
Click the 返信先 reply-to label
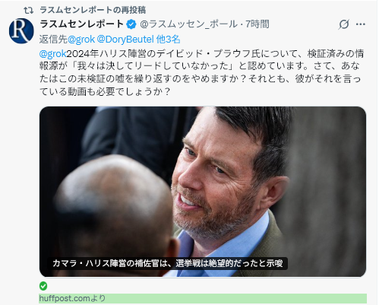53,40
